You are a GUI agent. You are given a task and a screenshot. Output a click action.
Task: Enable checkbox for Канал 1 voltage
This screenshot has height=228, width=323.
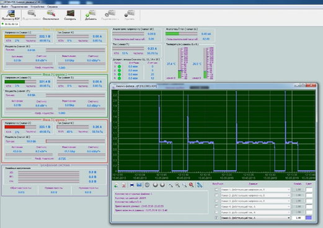coord(216,189)
